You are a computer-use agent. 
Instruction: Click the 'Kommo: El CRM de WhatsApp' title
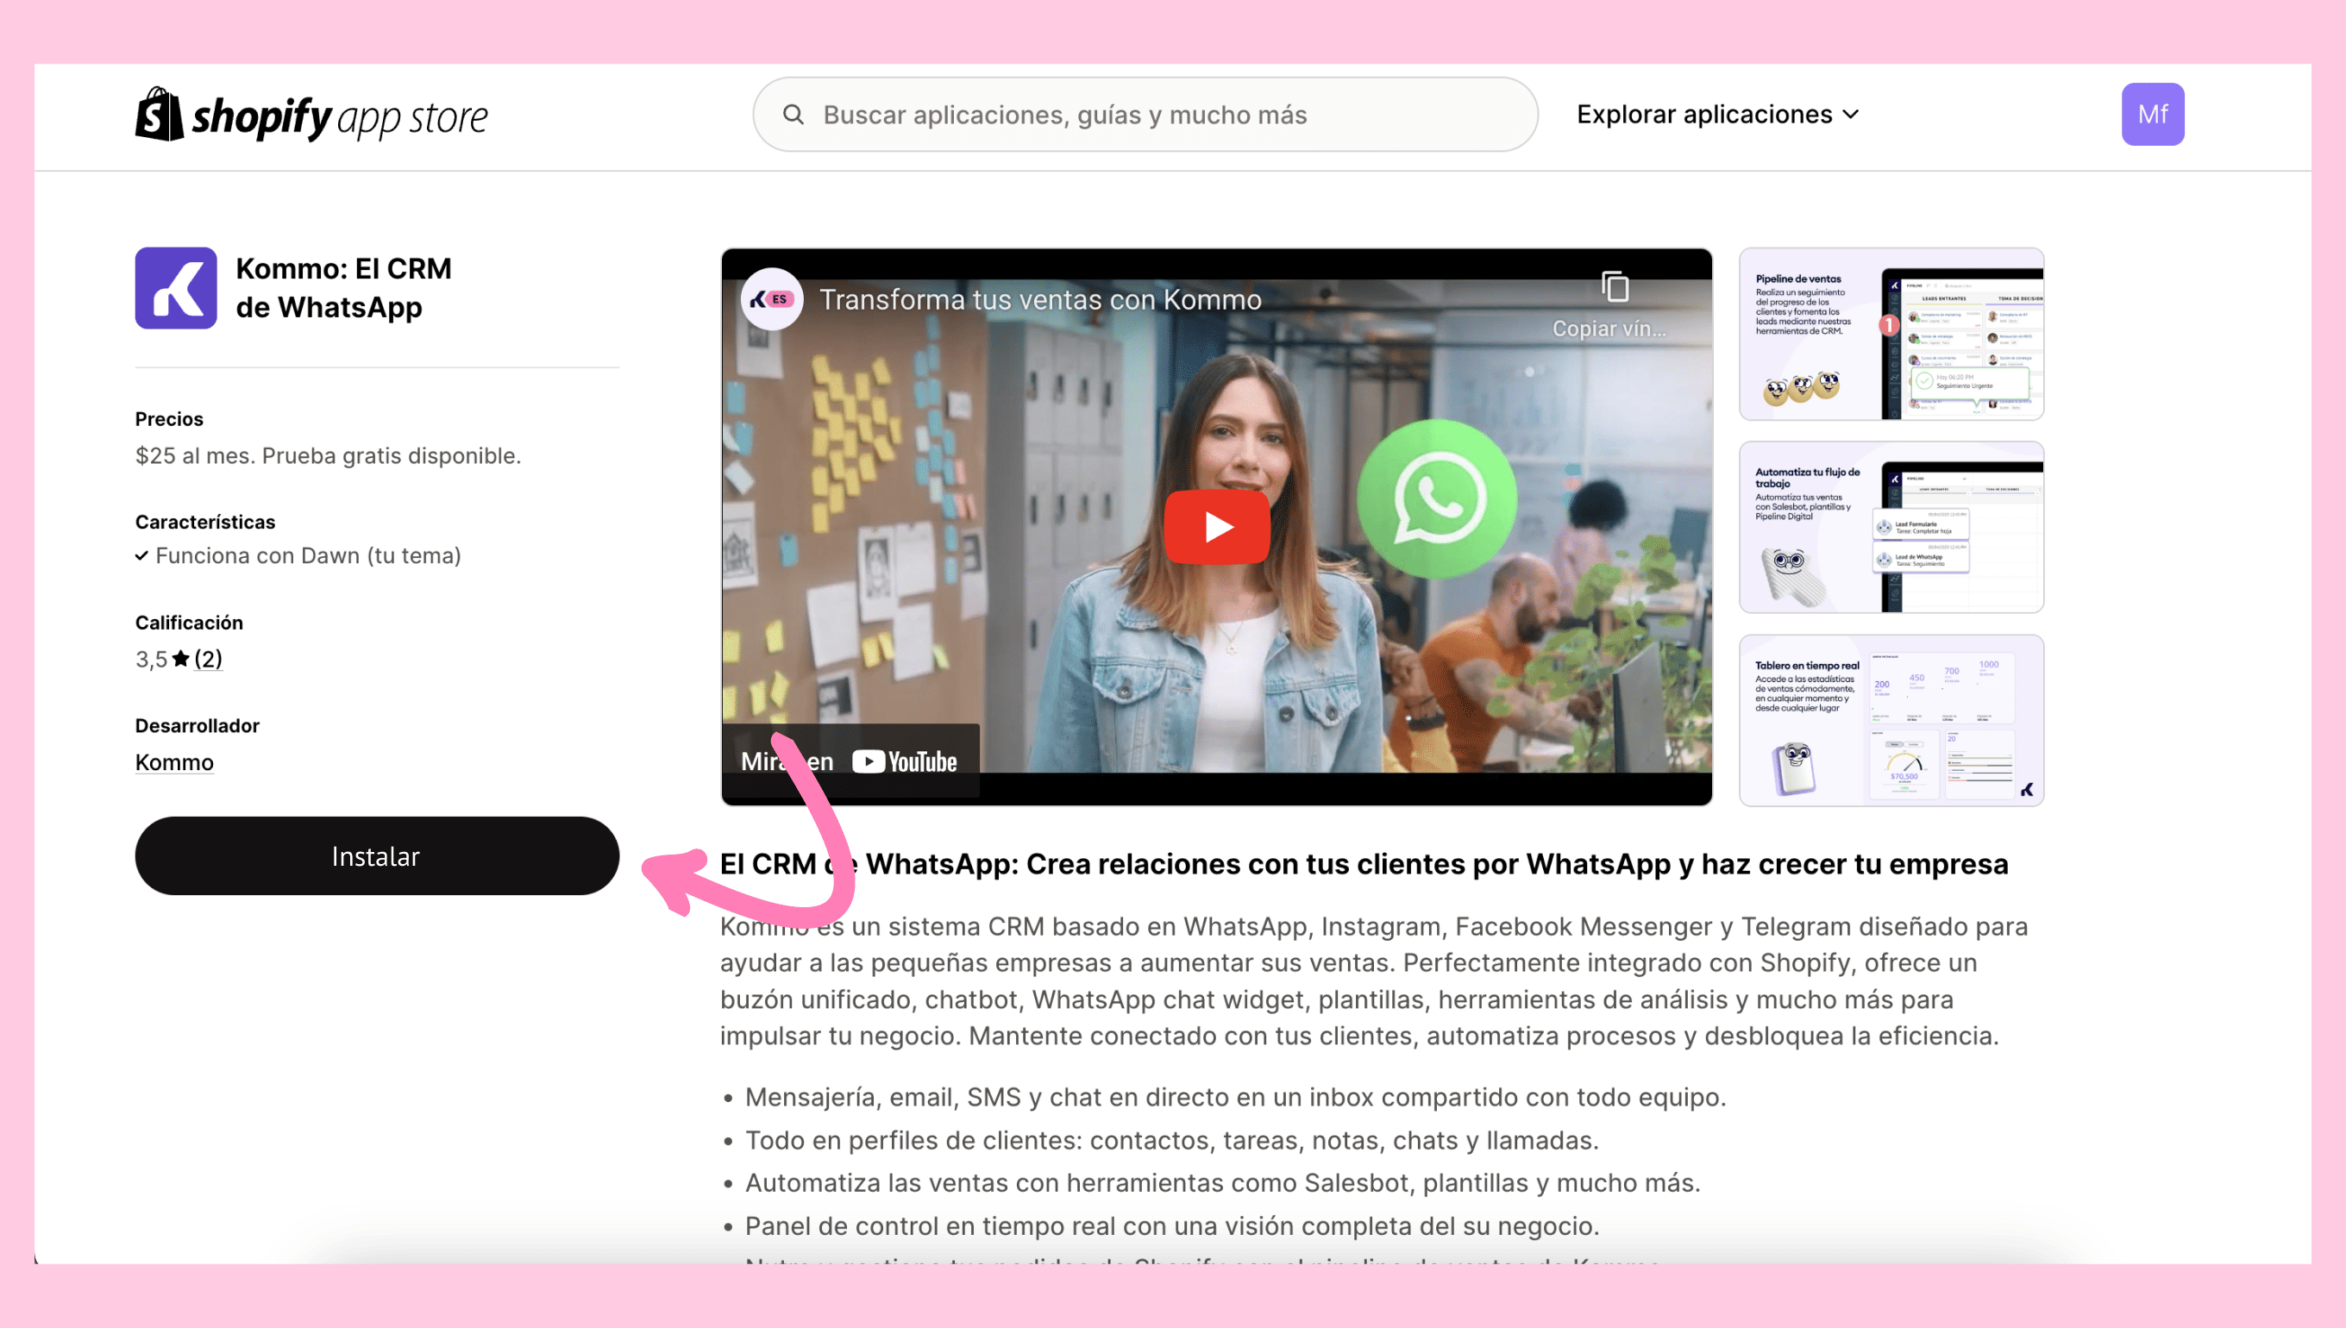344,287
